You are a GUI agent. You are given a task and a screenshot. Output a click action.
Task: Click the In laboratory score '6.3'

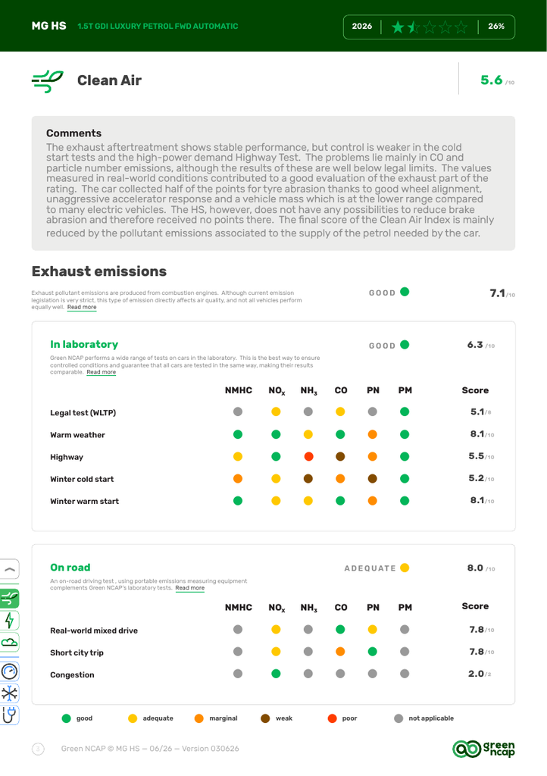(475, 345)
